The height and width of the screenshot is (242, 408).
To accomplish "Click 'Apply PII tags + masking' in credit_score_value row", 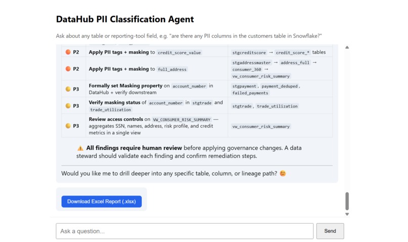I will point(118,52).
